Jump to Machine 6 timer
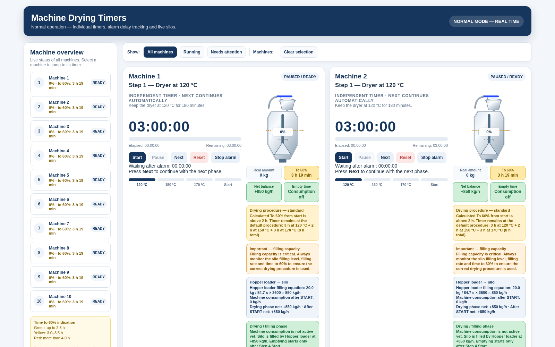Viewport: 555px width, 347px height. tap(70, 204)
